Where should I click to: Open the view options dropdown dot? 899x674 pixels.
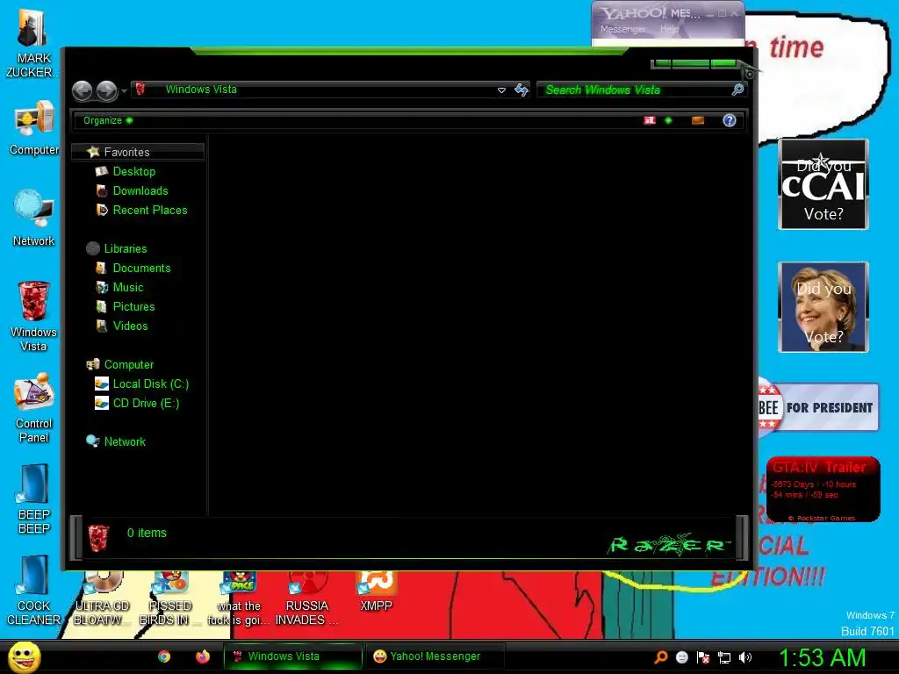[668, 120]
